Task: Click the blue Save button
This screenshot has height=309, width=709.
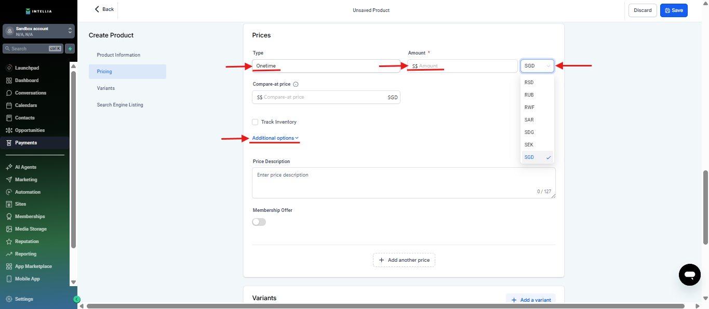Action: click(x=674, y=10)
